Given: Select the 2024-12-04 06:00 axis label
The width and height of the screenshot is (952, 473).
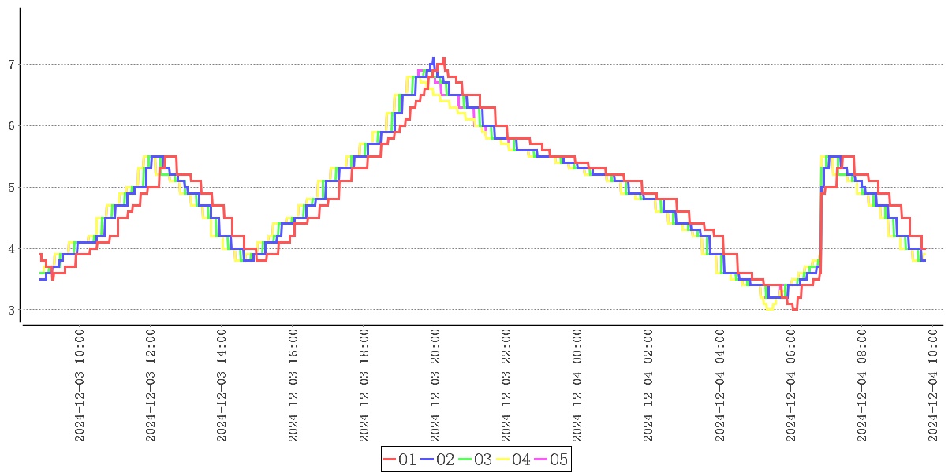Looking at the screenshot, I should pyautogui.click(x=791, y=385).
